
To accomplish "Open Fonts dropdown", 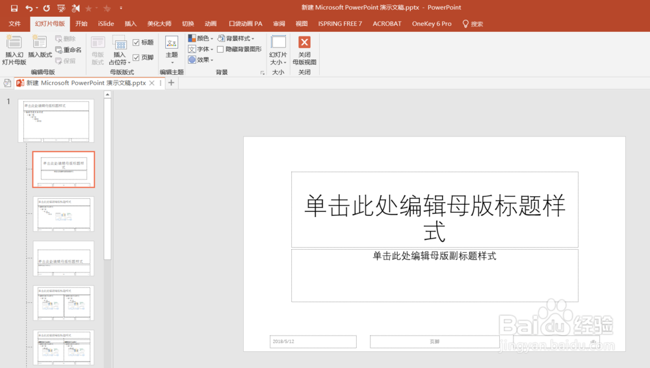I will (201, 49).
